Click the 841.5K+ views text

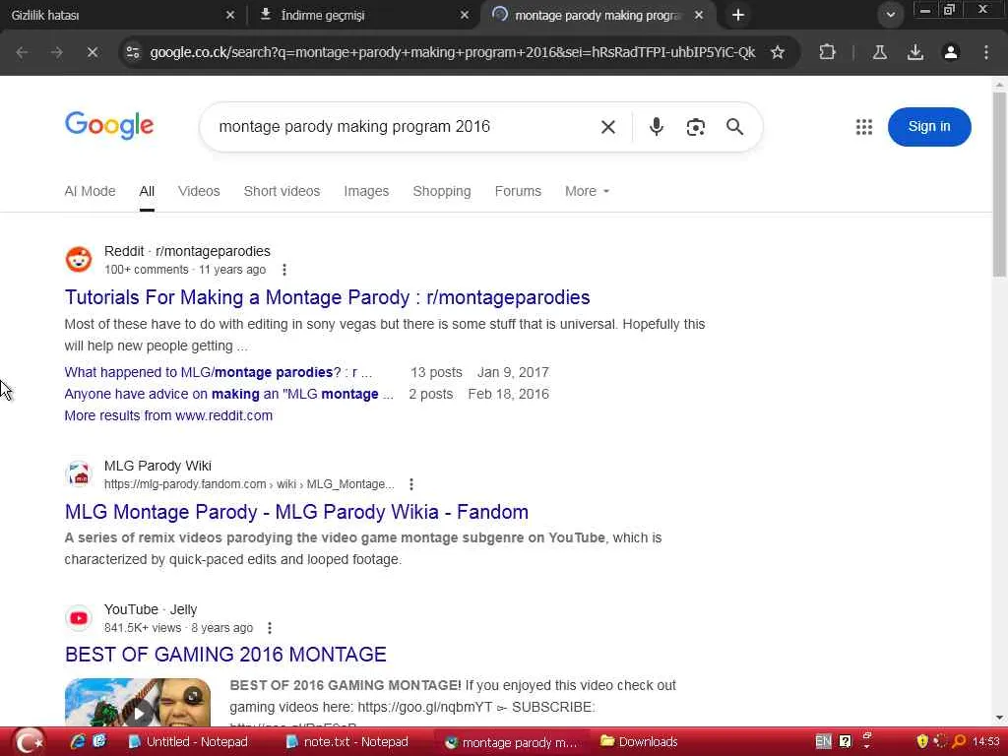(x=143, y=628)
